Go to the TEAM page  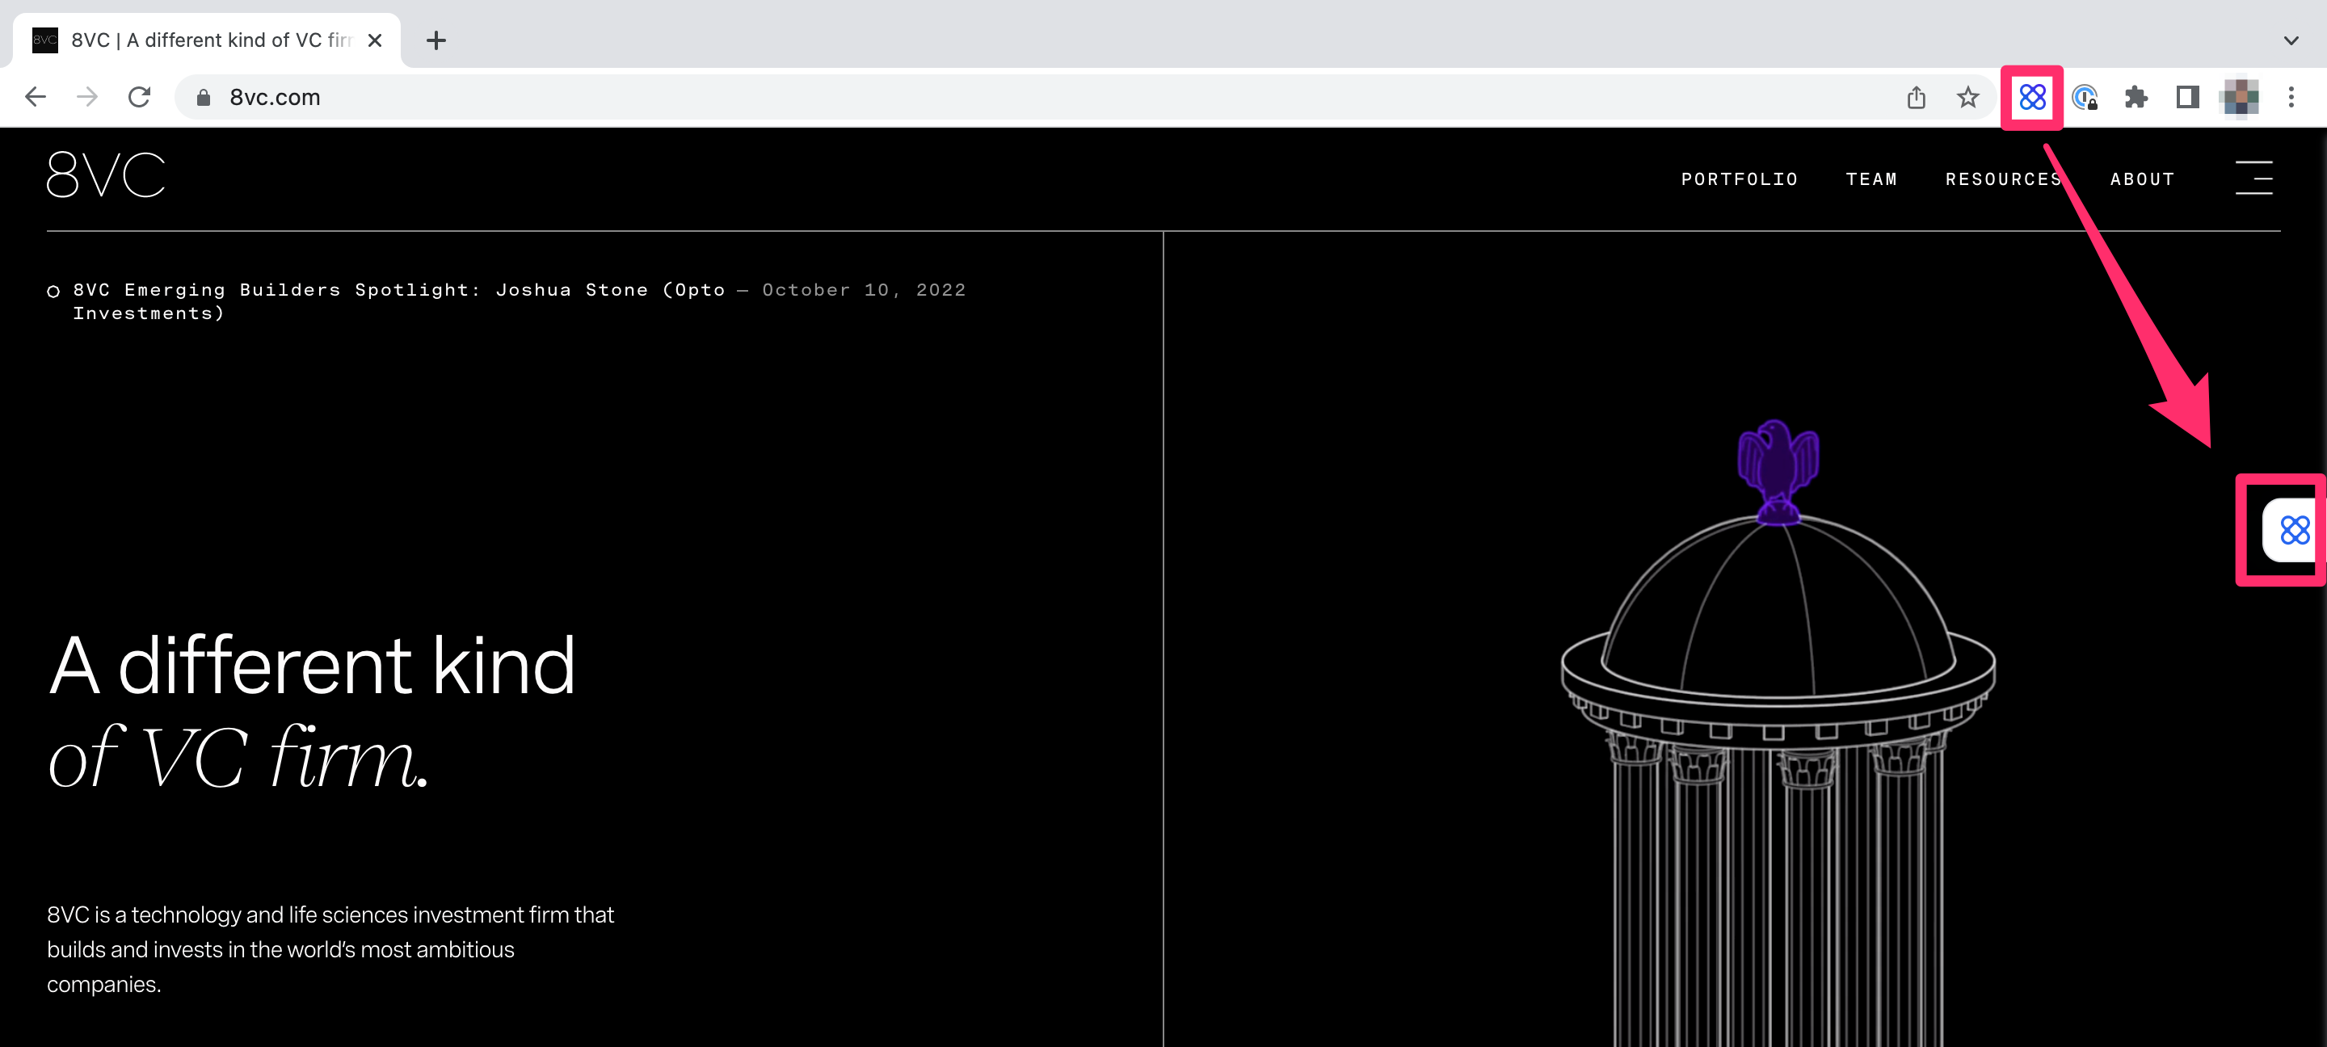tap(1870, 179)
